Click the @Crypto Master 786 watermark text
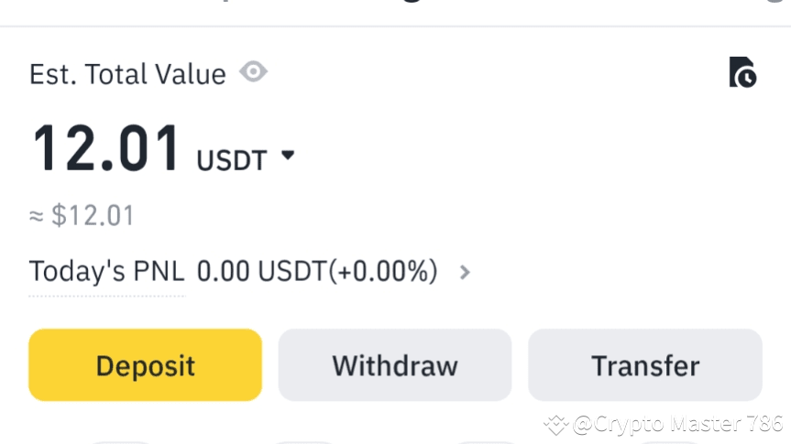Image resolution: width=791 pixels, height=444 pixels. (x=678, y=424)
